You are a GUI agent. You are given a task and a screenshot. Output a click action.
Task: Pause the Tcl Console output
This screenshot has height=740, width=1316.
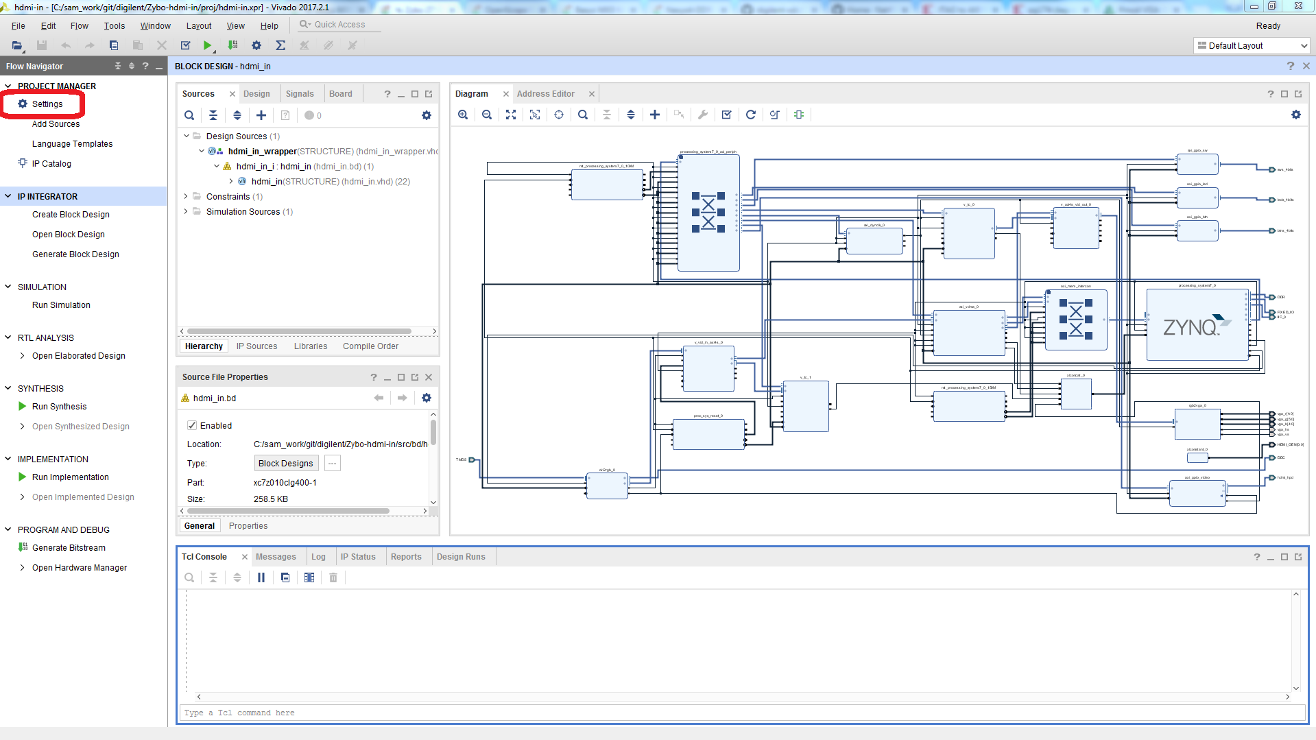261,577
